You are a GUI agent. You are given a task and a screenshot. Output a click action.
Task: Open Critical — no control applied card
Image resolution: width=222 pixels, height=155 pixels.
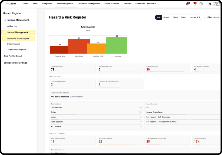click(120, 84)
